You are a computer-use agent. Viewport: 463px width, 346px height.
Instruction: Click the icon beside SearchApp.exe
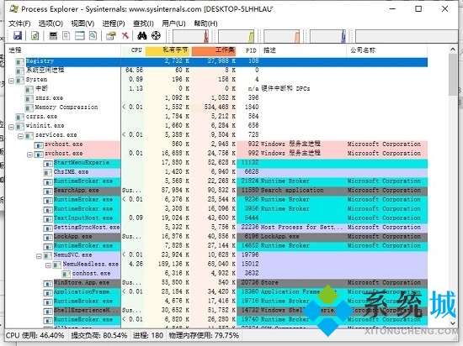click(47, 191)
